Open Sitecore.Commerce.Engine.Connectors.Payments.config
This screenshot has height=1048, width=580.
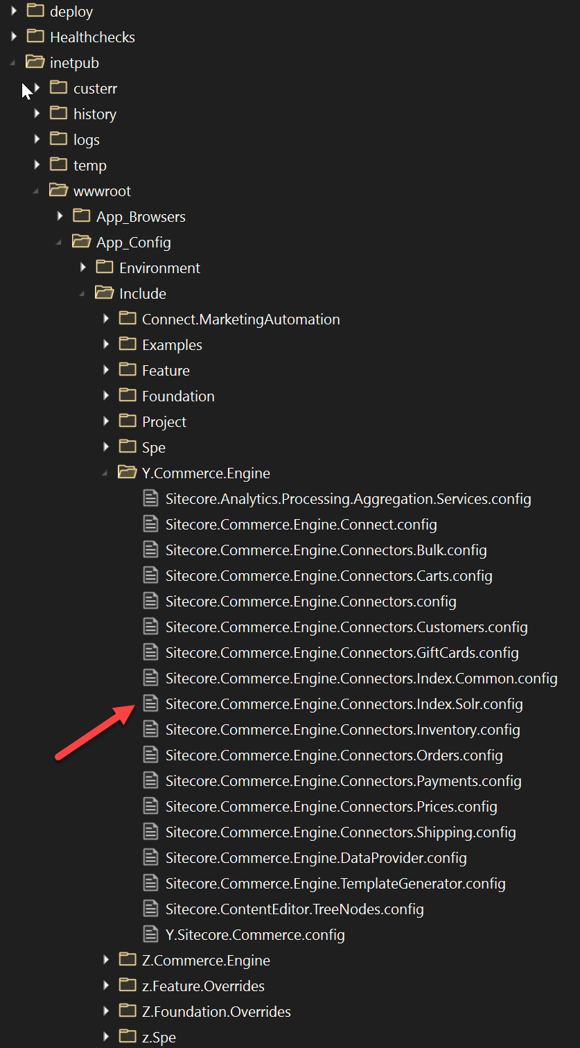tap(343, 780)
